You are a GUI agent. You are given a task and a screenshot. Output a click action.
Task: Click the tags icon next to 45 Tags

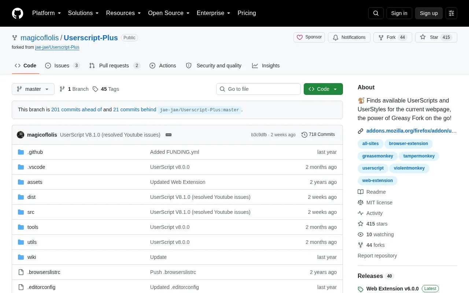[95, 89]
